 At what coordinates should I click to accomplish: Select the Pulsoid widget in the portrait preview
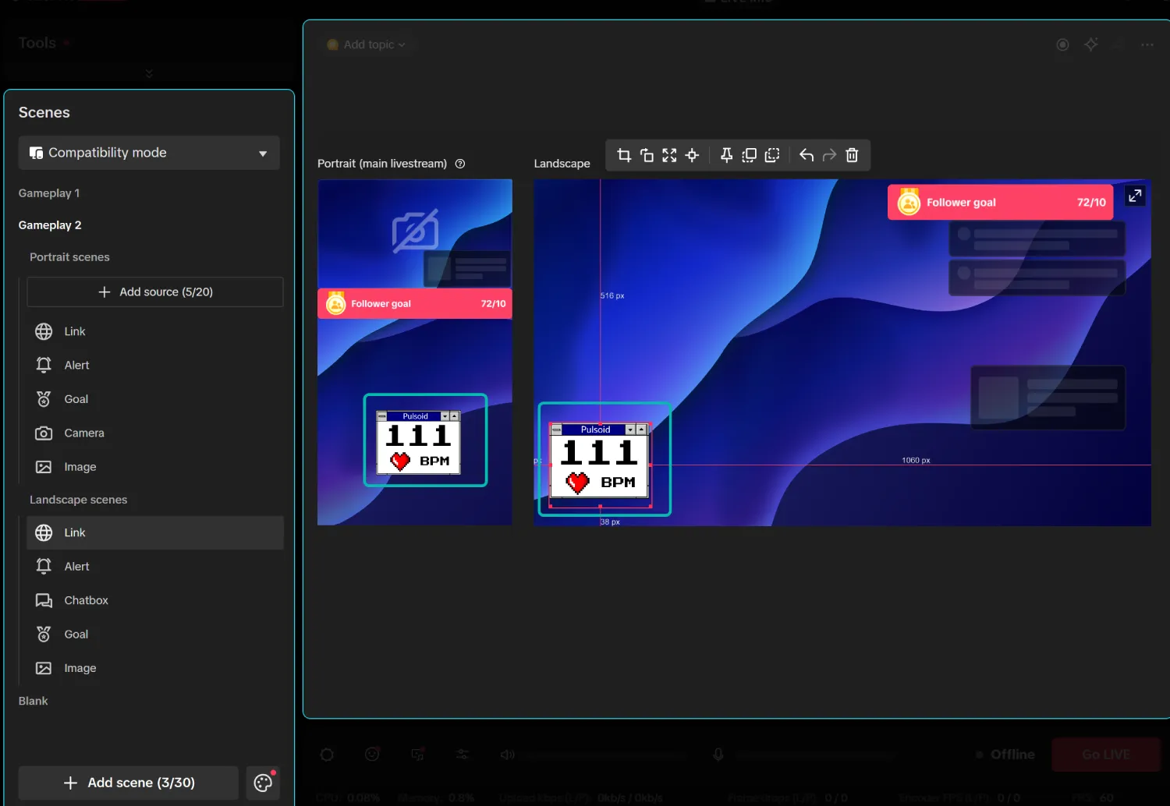point(425,440)
